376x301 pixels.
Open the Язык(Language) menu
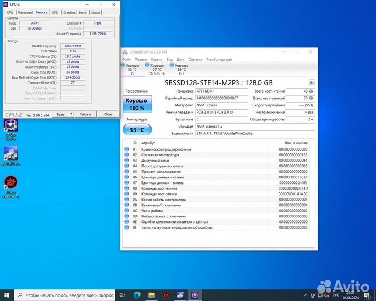(219, 59)
